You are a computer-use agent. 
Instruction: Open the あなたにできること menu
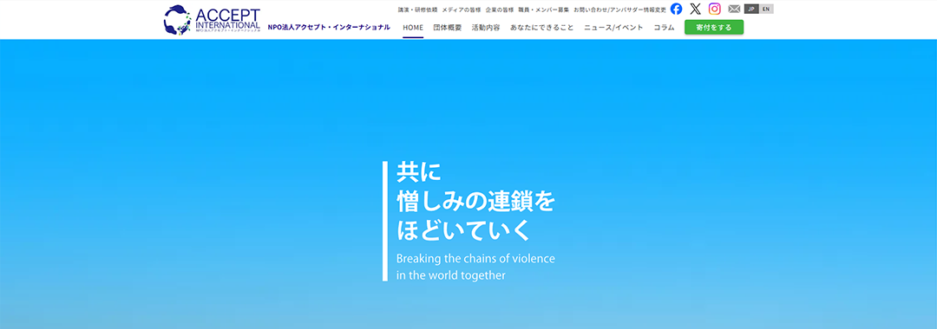coord(542,28)
